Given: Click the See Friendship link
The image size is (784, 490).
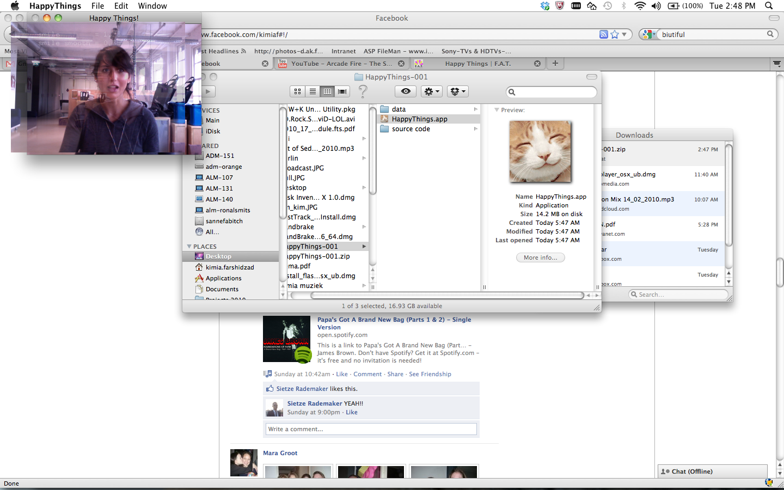Looking at the screenshot, I should 430,374.
